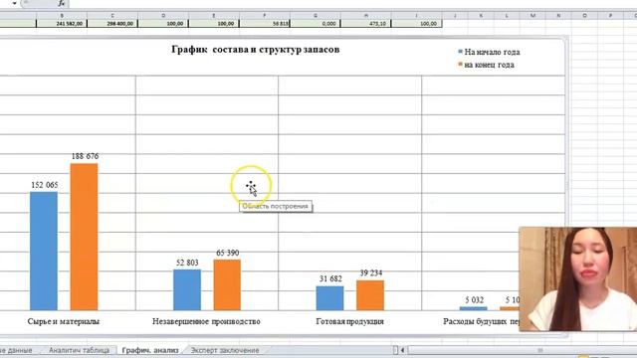Image resolution: width=637 pixels, height=358 pixels.
Task: Select column H header
Action: [x=366, y=16]
